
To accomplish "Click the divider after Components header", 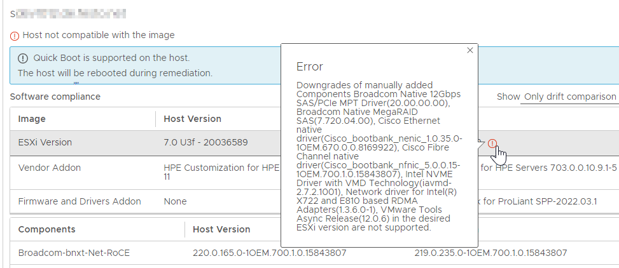I will point(184,229).
